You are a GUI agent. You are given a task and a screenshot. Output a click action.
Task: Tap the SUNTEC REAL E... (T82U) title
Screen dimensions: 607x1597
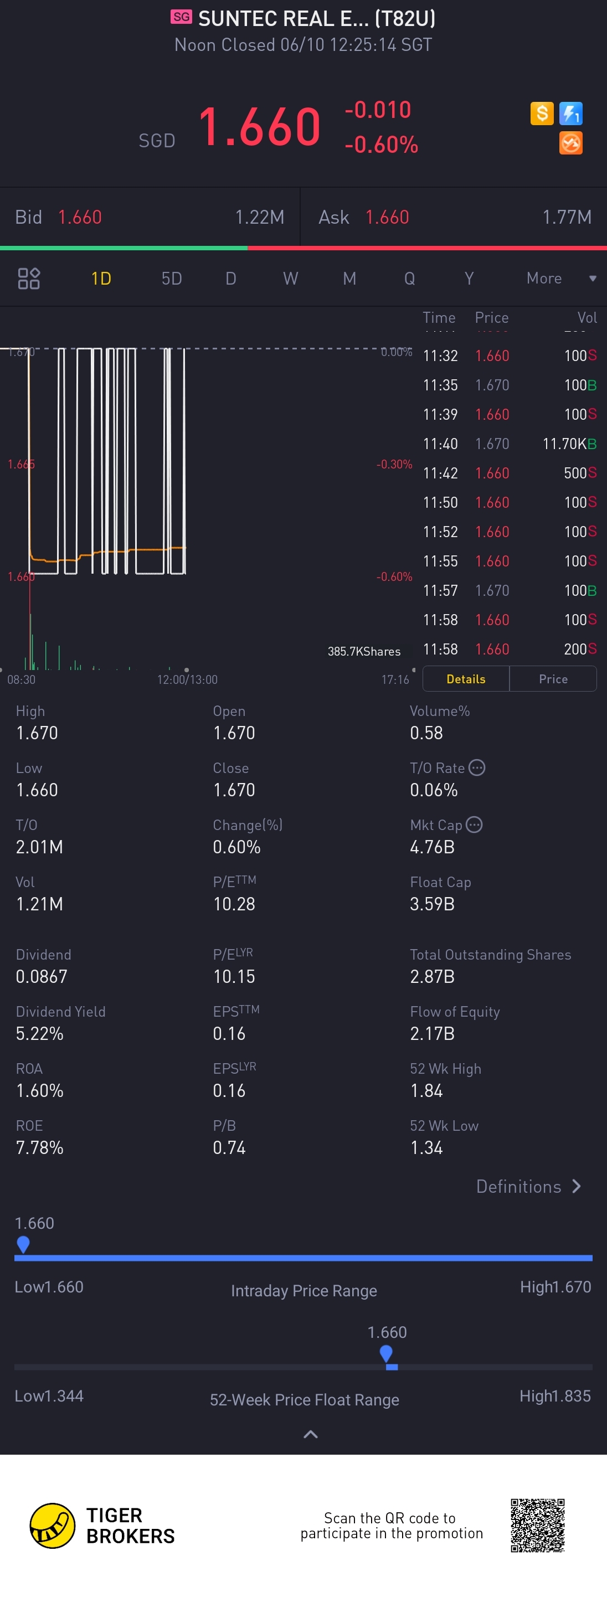click(317, 19)
